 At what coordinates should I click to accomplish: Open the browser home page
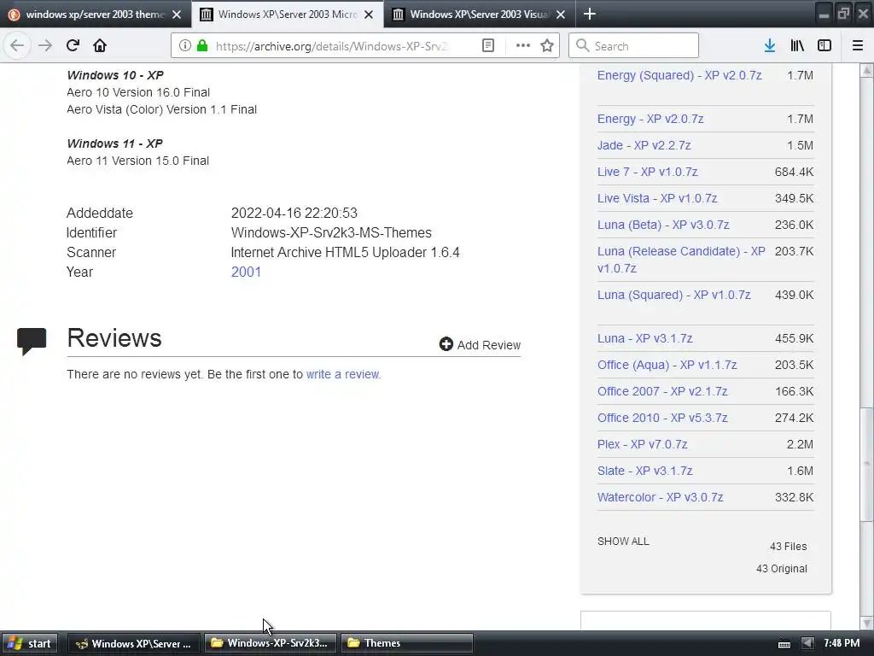(x=100, y=46)
